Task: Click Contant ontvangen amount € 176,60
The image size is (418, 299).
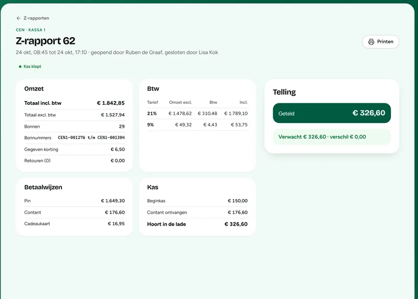Action: 238,213
